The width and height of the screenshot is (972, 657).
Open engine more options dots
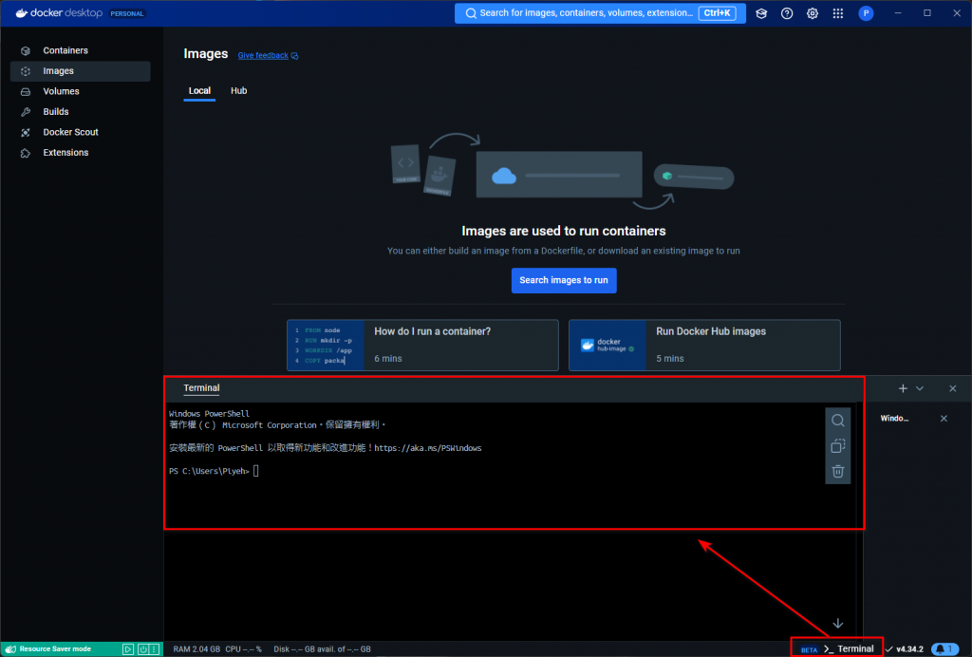155,649
